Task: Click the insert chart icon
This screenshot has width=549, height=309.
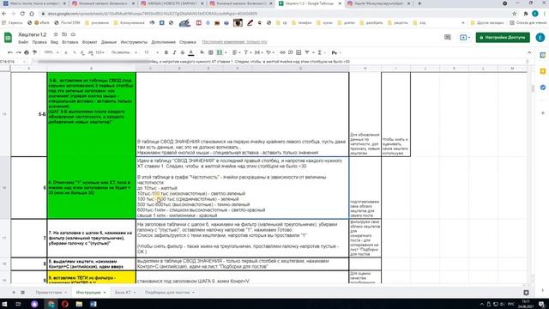Action: pyautogui.click(x=299, y=52)
